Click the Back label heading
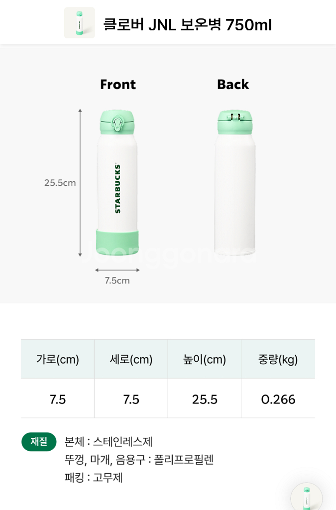336x510 pixels. click(x=233, y=85)
